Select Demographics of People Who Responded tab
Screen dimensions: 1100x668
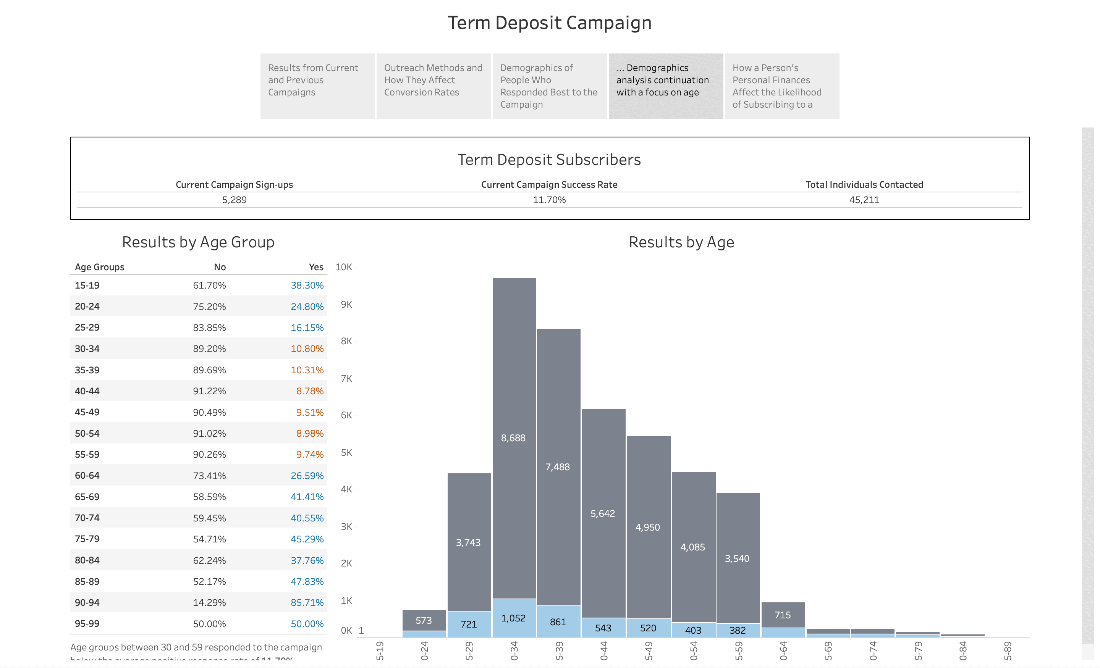(x=549, y=86)
